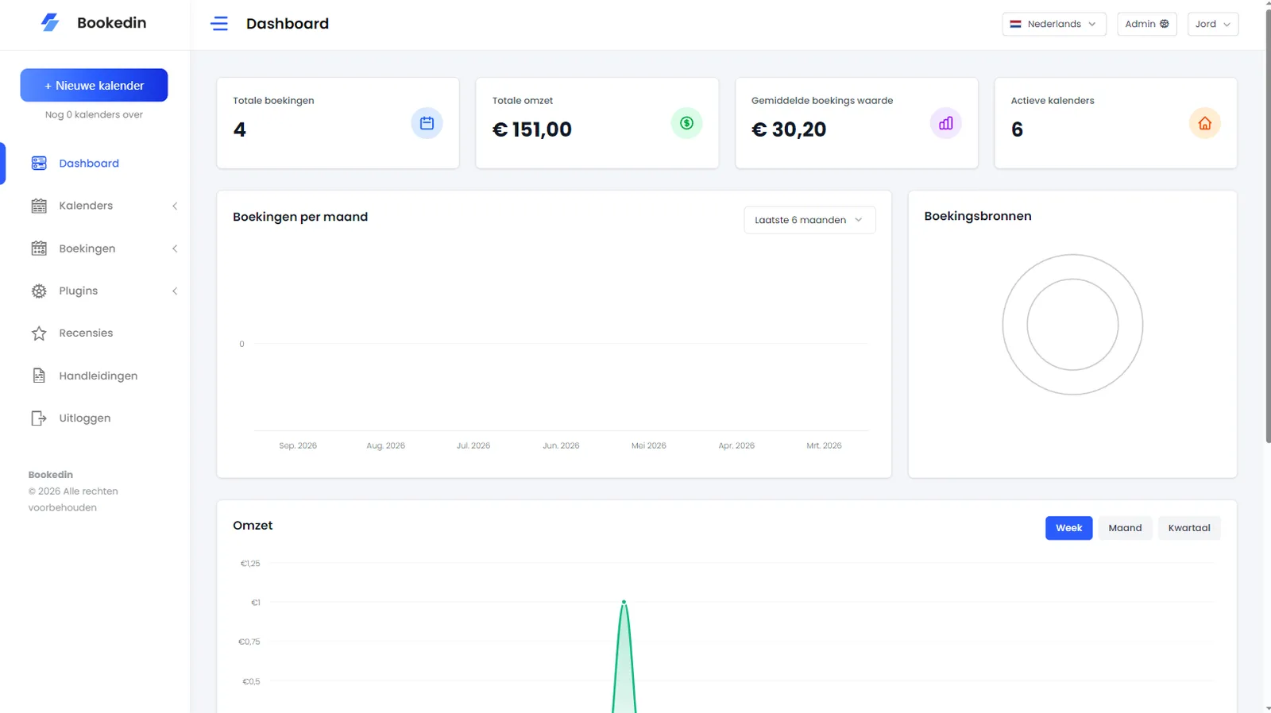This screenshot has width=1271, height=713.
Task: Click the purple bar chart icon
Action: pos(945,123)
